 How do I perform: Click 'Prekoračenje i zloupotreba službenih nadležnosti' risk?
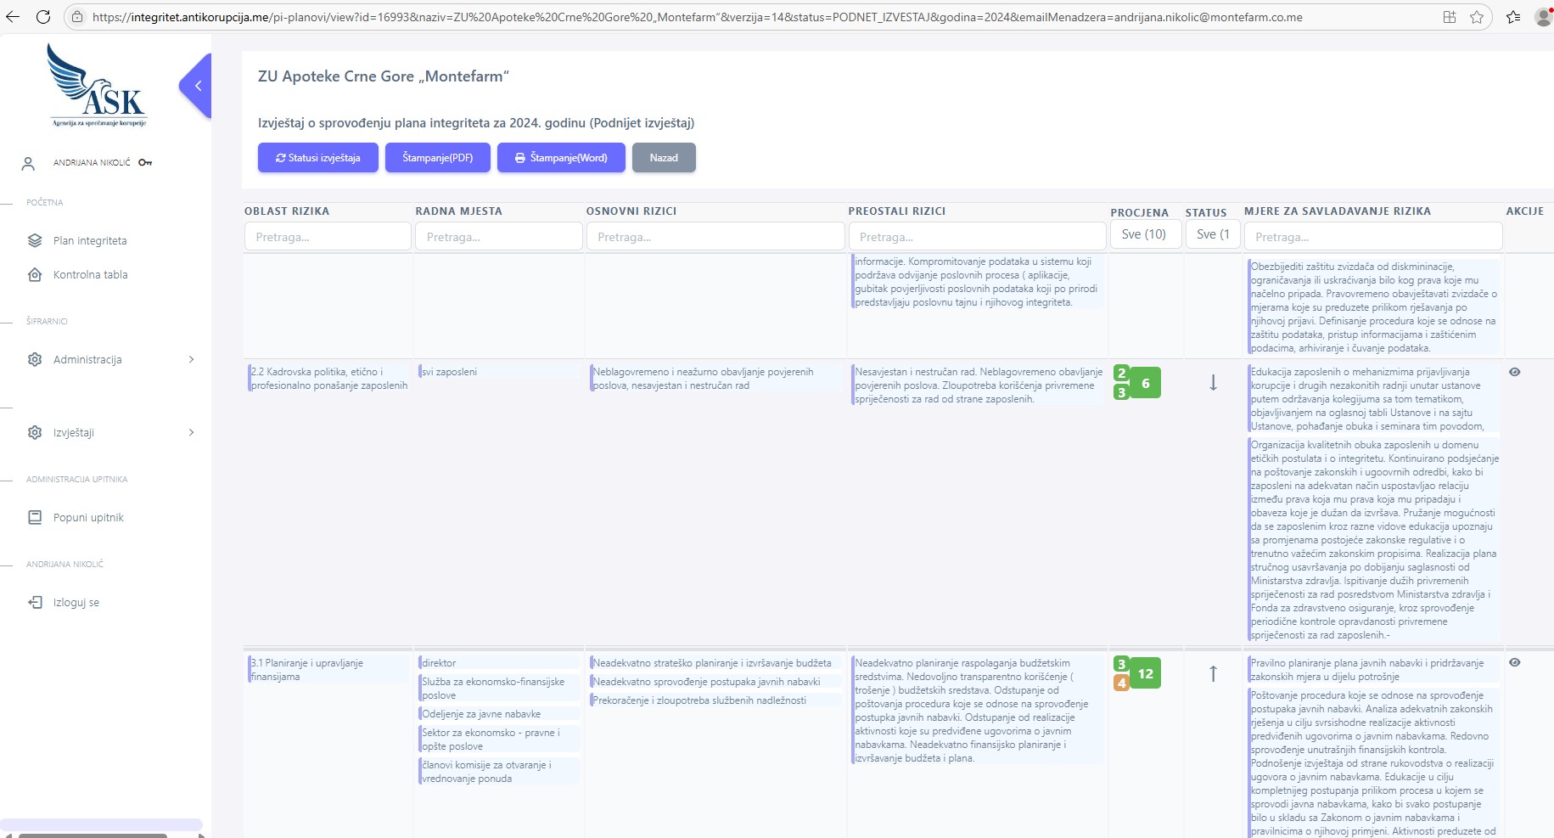point(699,700)
